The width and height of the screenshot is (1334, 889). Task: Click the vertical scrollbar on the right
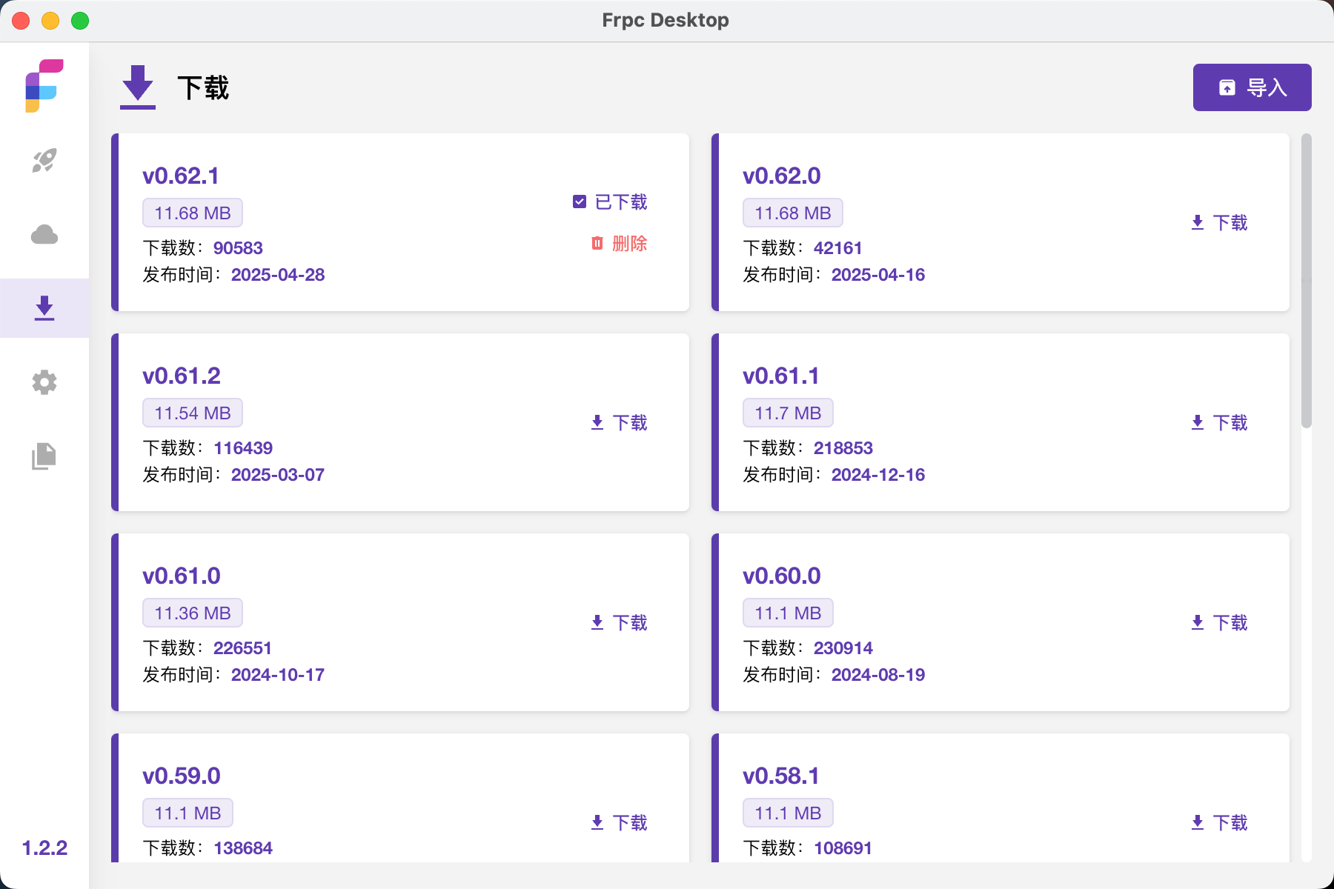click(x=1306, y=282)
